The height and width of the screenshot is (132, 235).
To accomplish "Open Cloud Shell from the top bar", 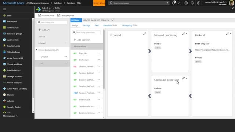I will (x=180, y=3).
